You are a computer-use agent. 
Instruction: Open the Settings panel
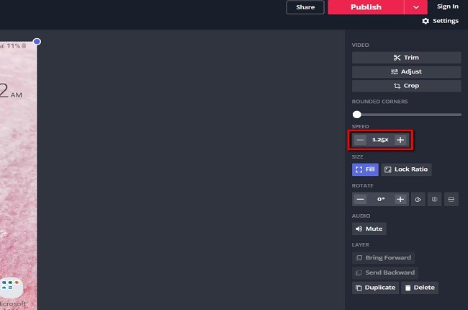pos(440,21)
